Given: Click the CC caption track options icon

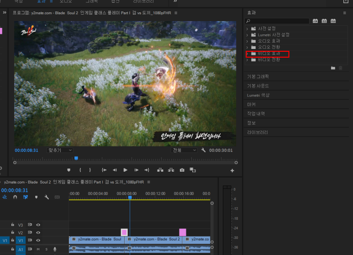Looking at the screenshot, I should pyautogui.click(x=57, y=197).
